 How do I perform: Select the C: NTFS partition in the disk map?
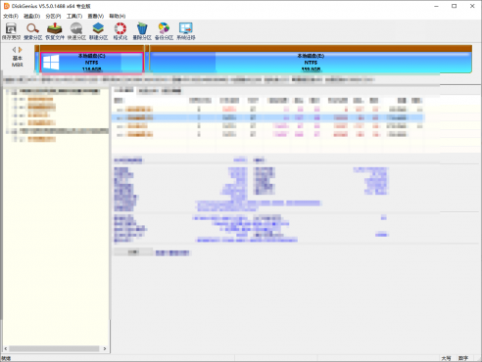pos(92,63)
